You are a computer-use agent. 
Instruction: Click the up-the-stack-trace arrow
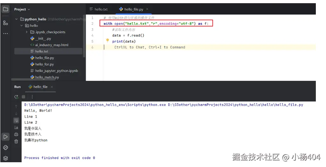[x=16, y=107]
